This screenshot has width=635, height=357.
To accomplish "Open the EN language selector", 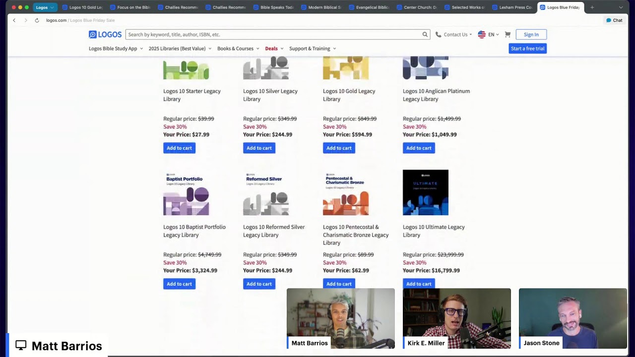I will [x=488, y=35].
